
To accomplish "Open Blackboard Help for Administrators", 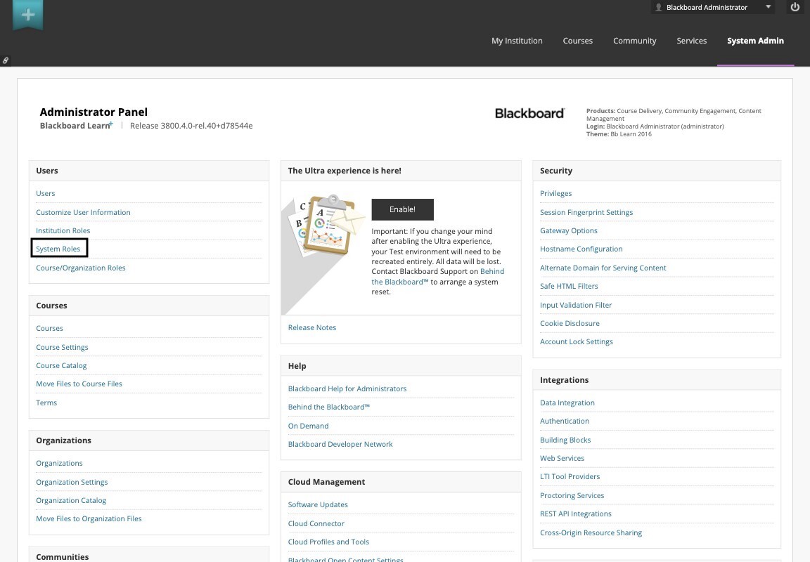I will coord(347,388).
